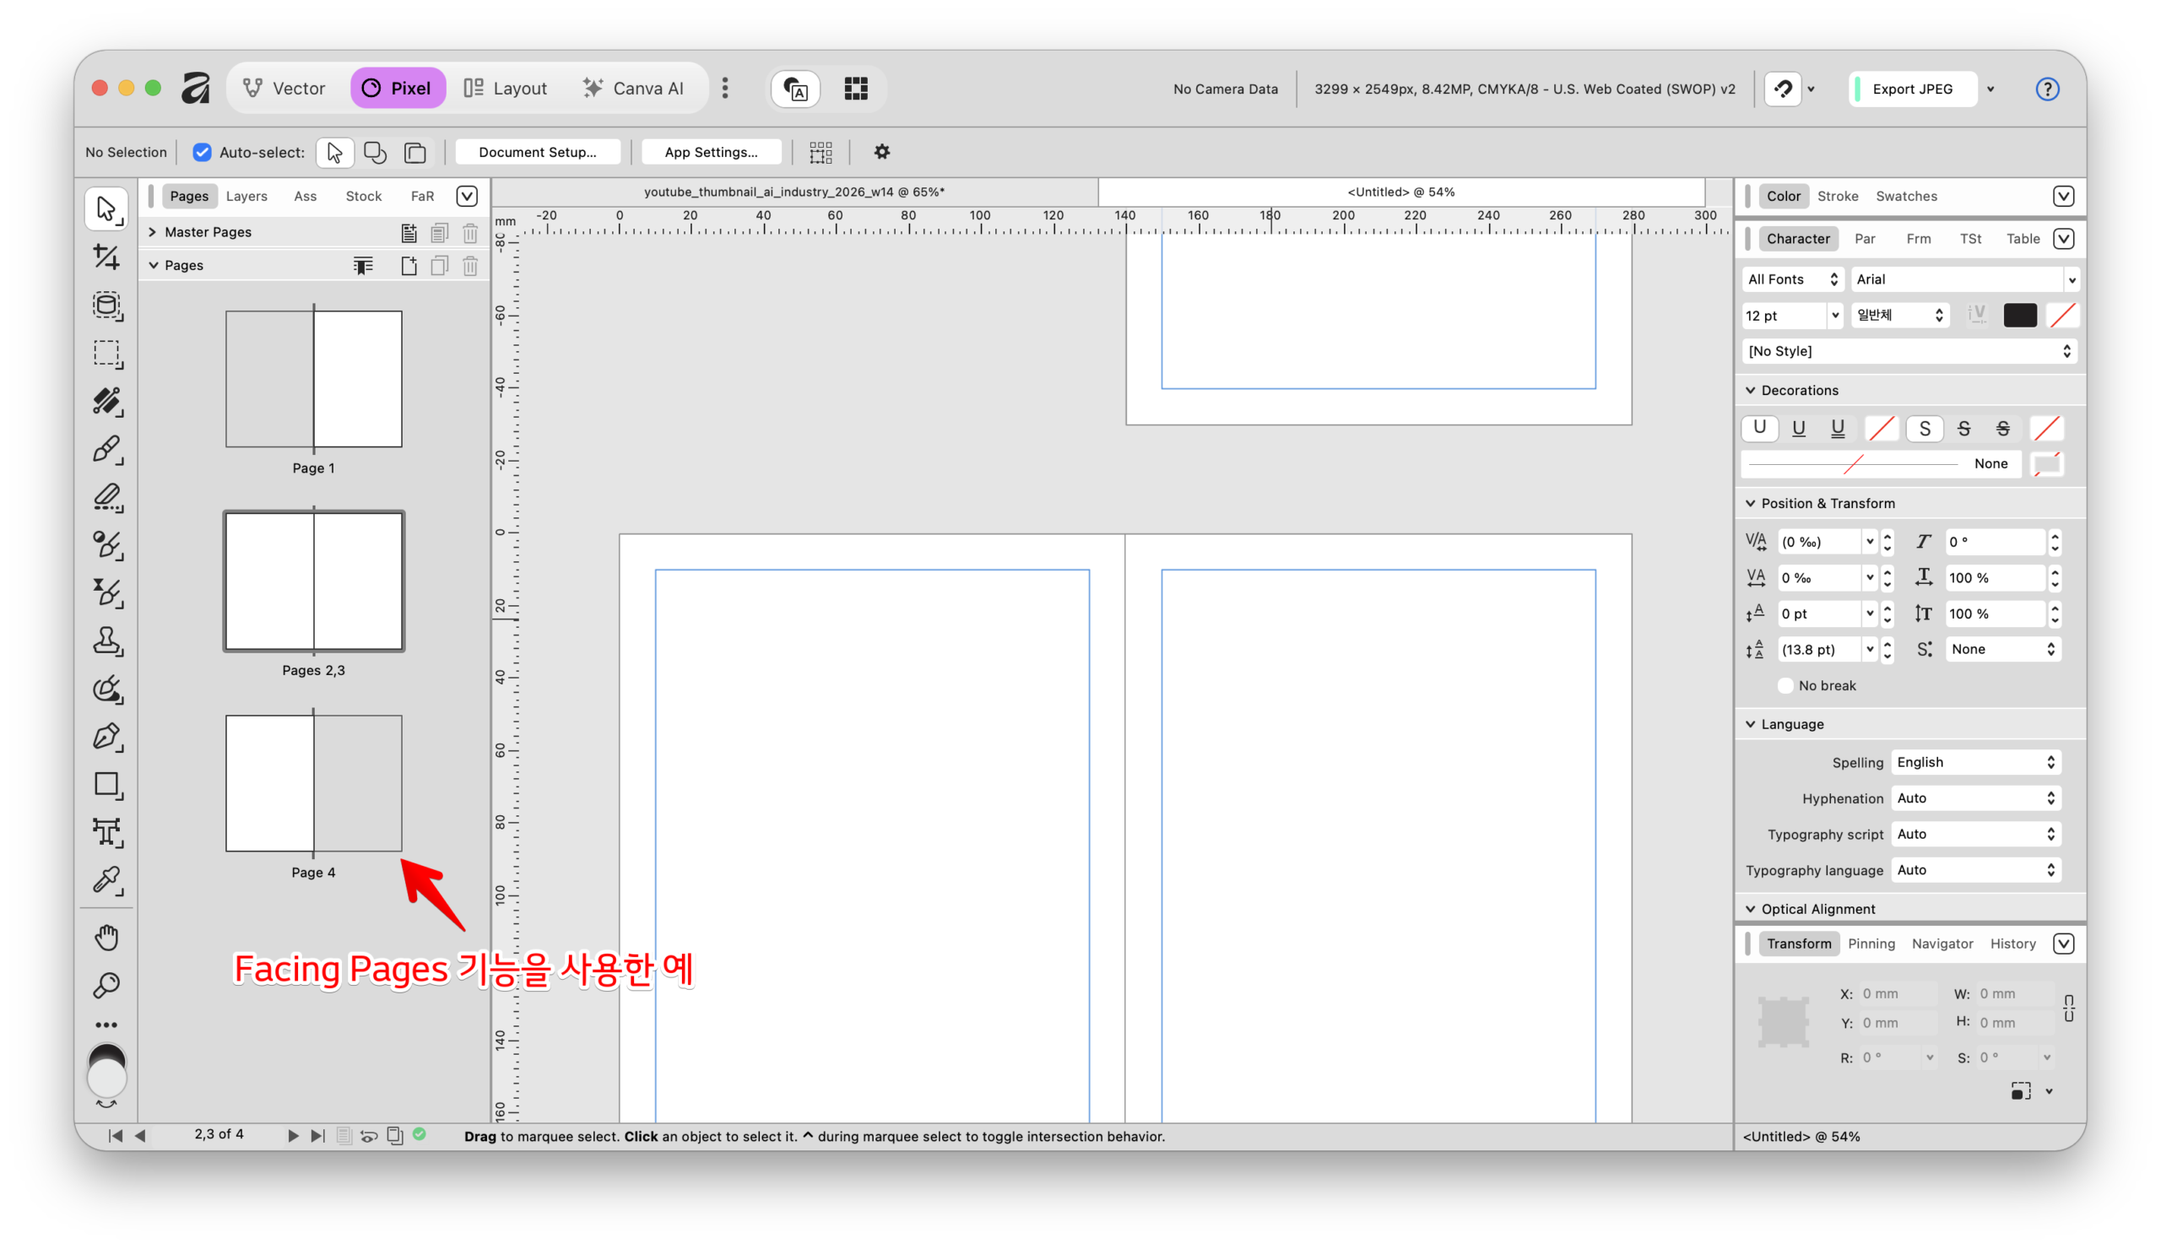Select the Zoom magnifier tool
The image size is (2161, 1249).
[x=106, y=985]
